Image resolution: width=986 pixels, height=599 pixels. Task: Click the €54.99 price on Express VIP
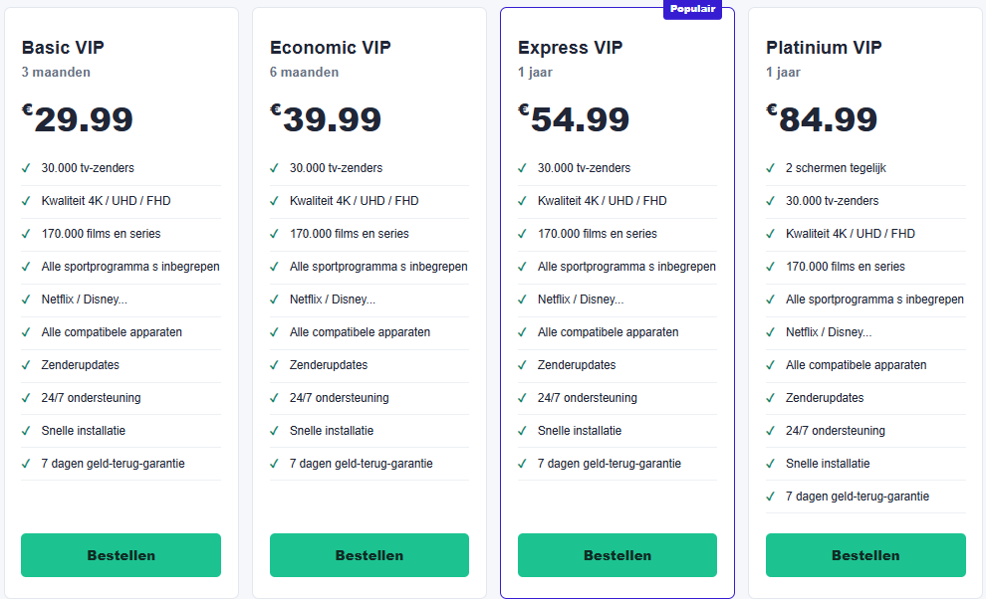pyautogui.click(x=574, y=118)
